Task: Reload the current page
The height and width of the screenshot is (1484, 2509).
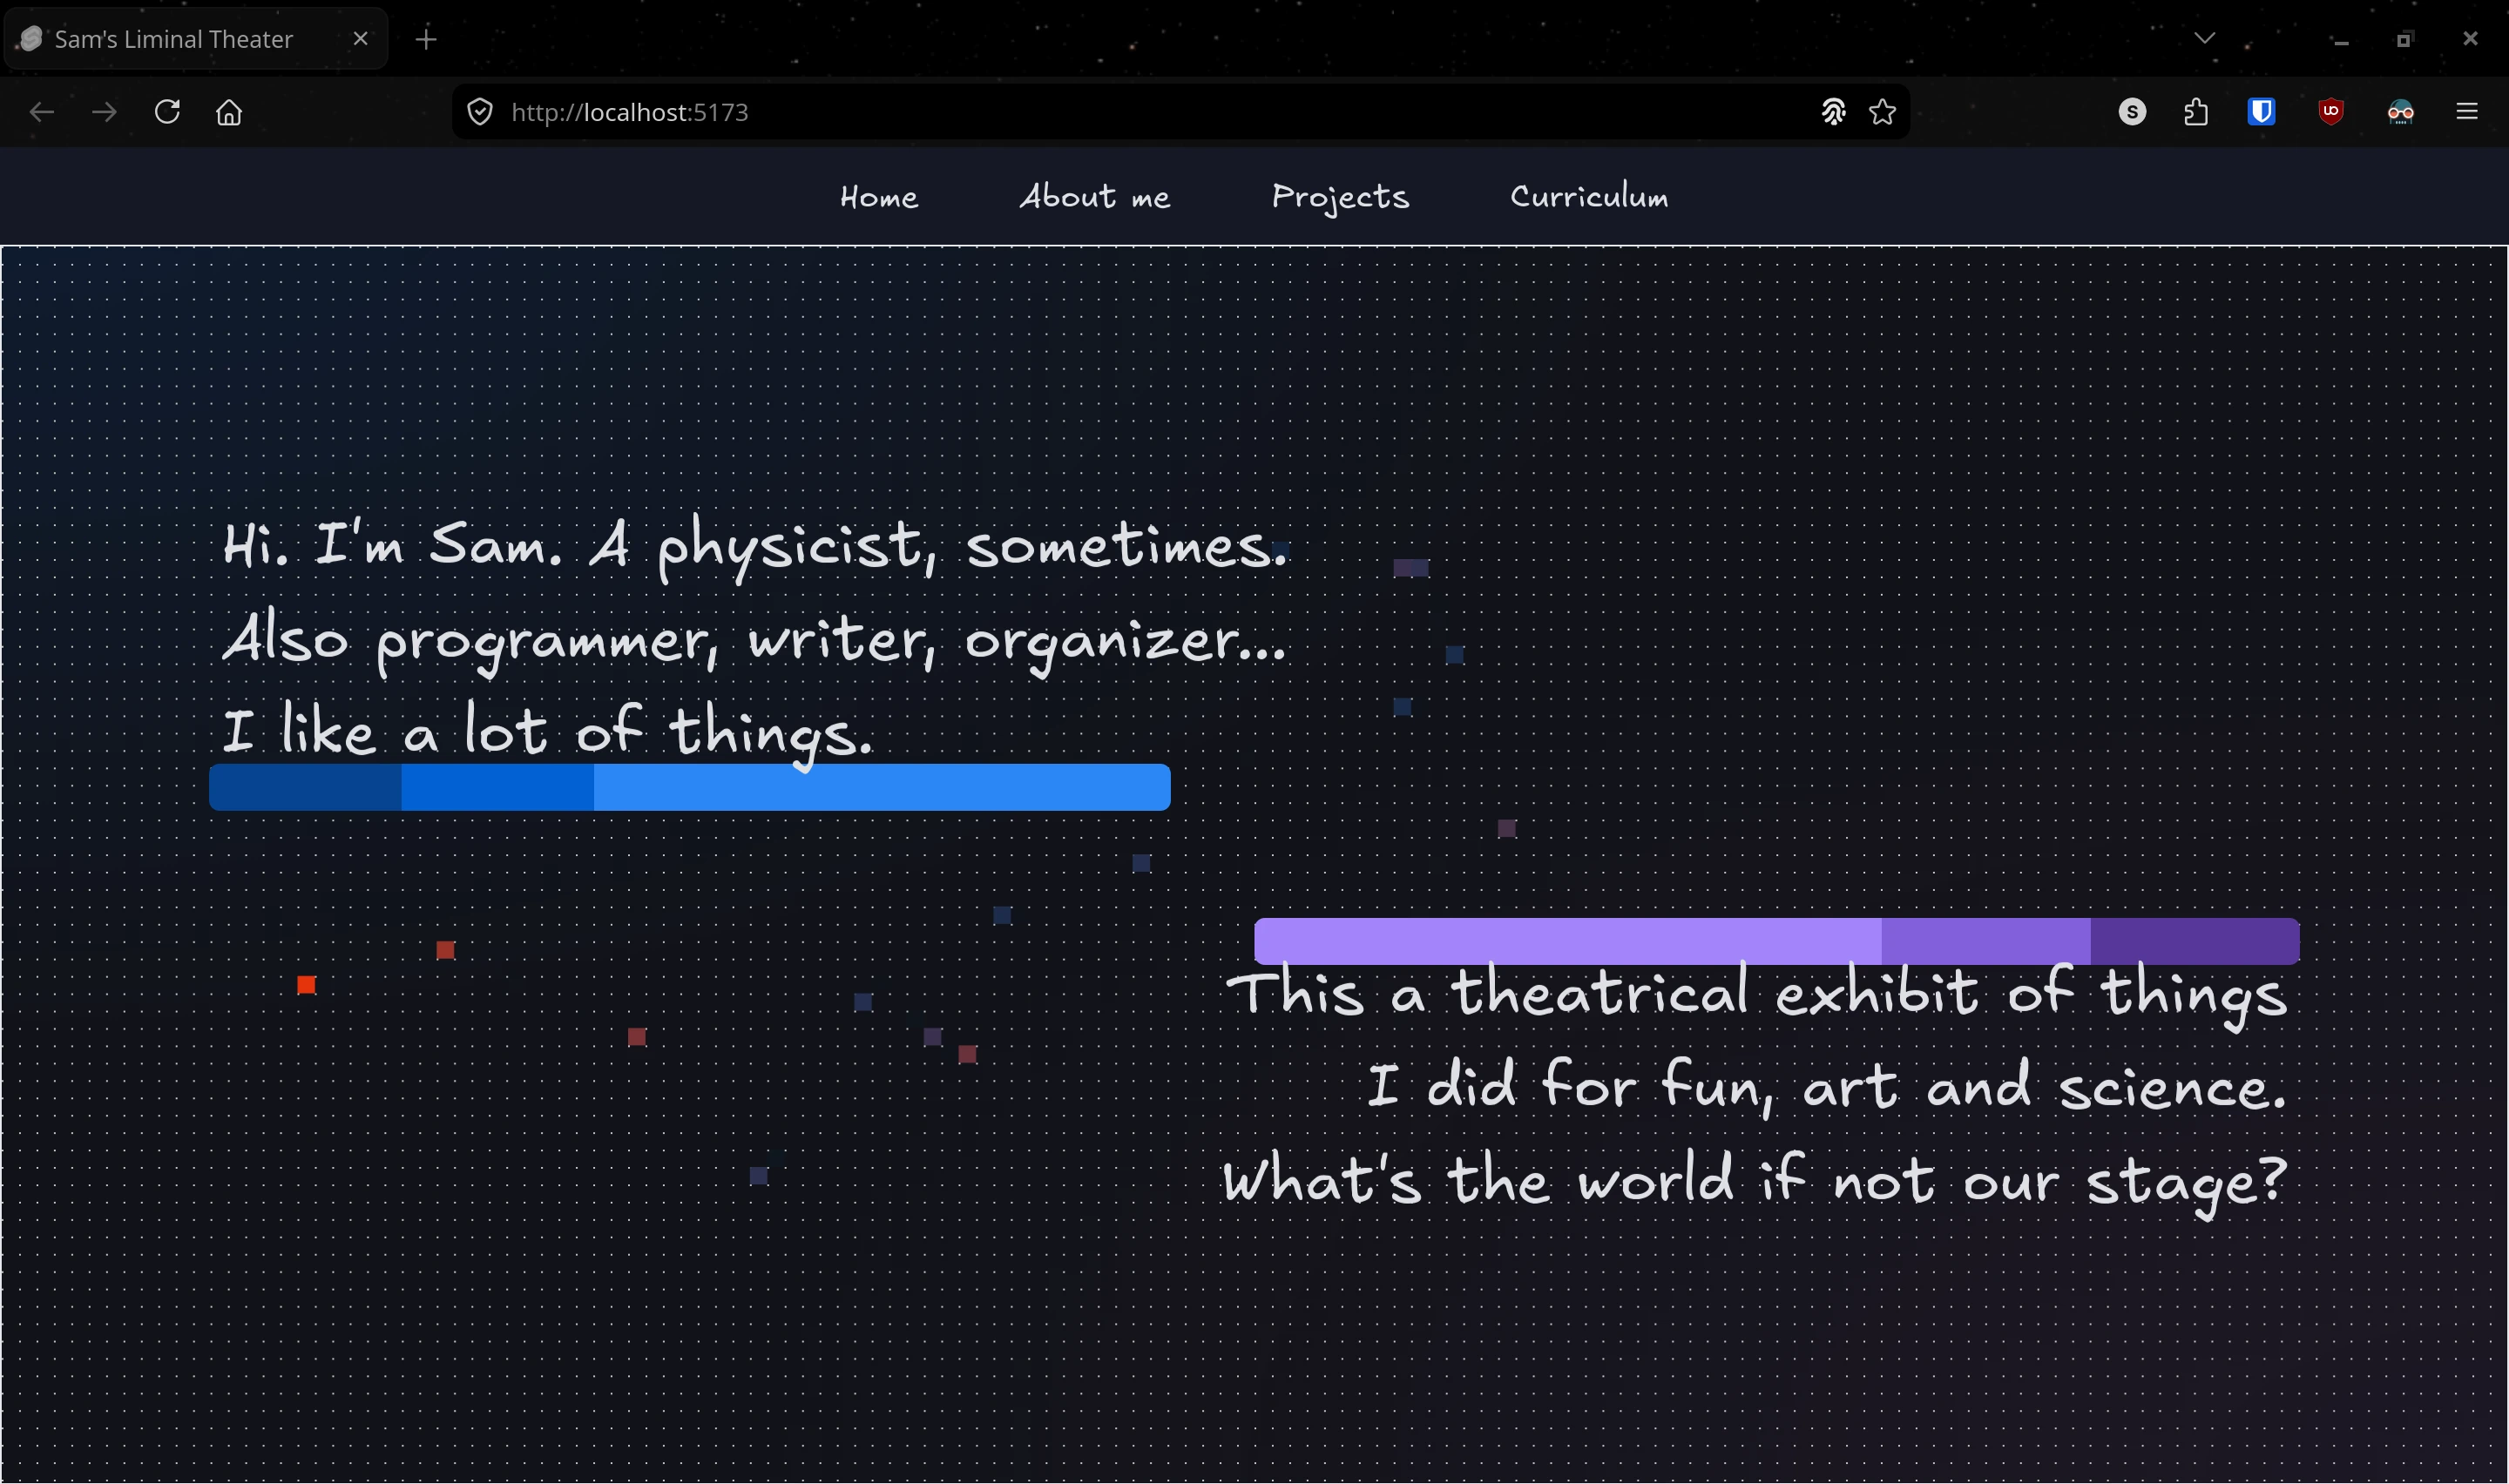Action: pos(167,112)
